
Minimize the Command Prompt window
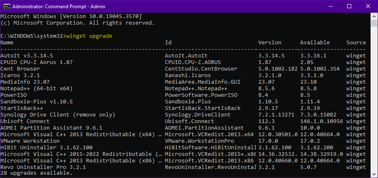coord(330,6)
